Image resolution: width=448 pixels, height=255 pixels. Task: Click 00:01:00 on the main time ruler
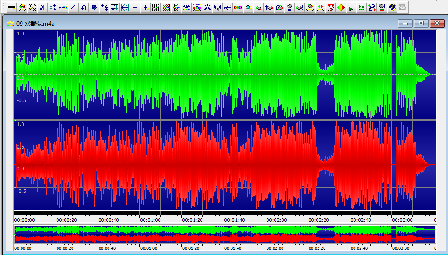pyautogui.click(x=150, y=220)
